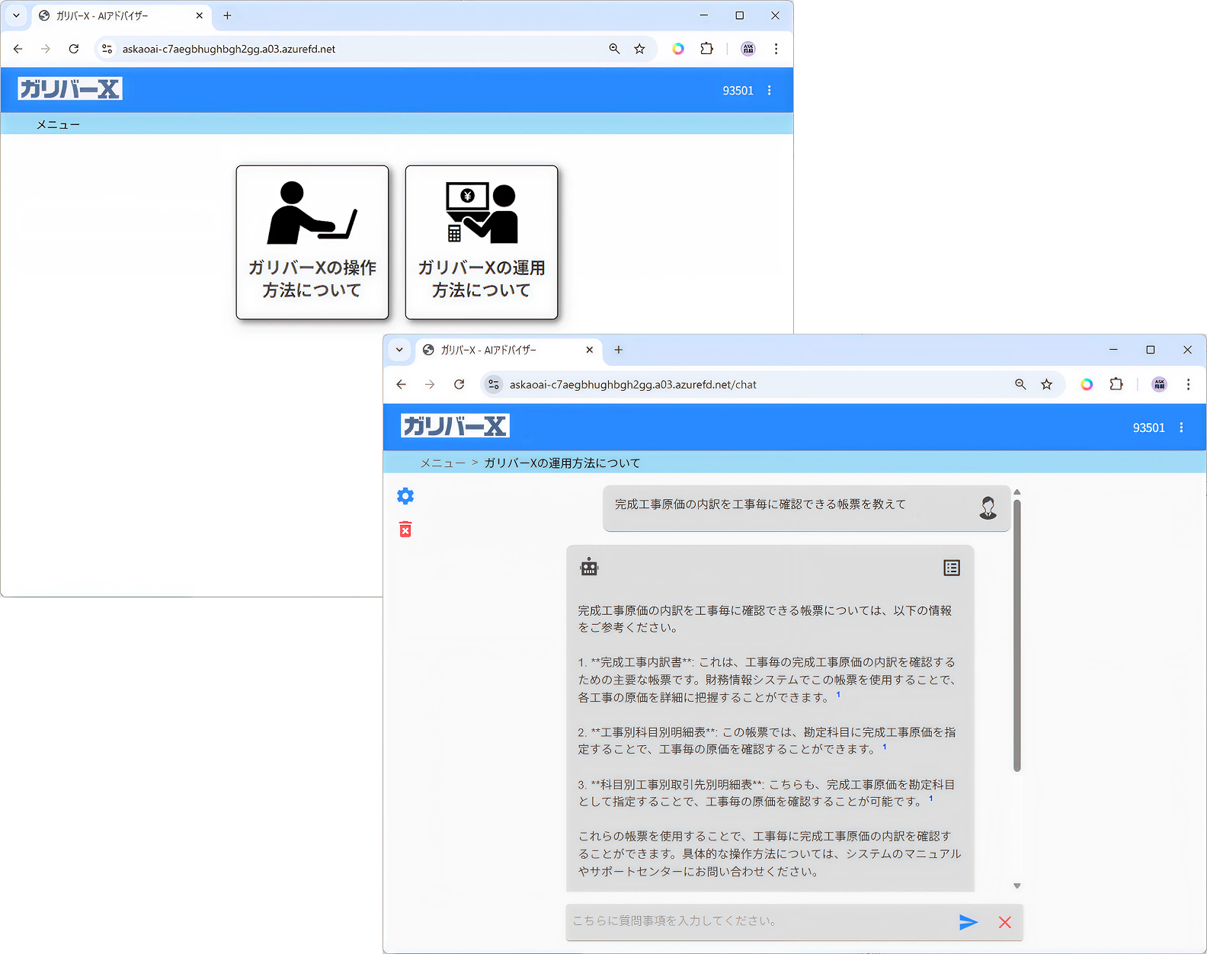
Task: Click the citation 1 after 科目別工事別取引先別明細表 paragraph
Action: 930,799
